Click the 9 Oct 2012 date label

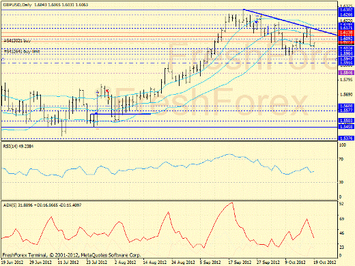pos(296,262)
